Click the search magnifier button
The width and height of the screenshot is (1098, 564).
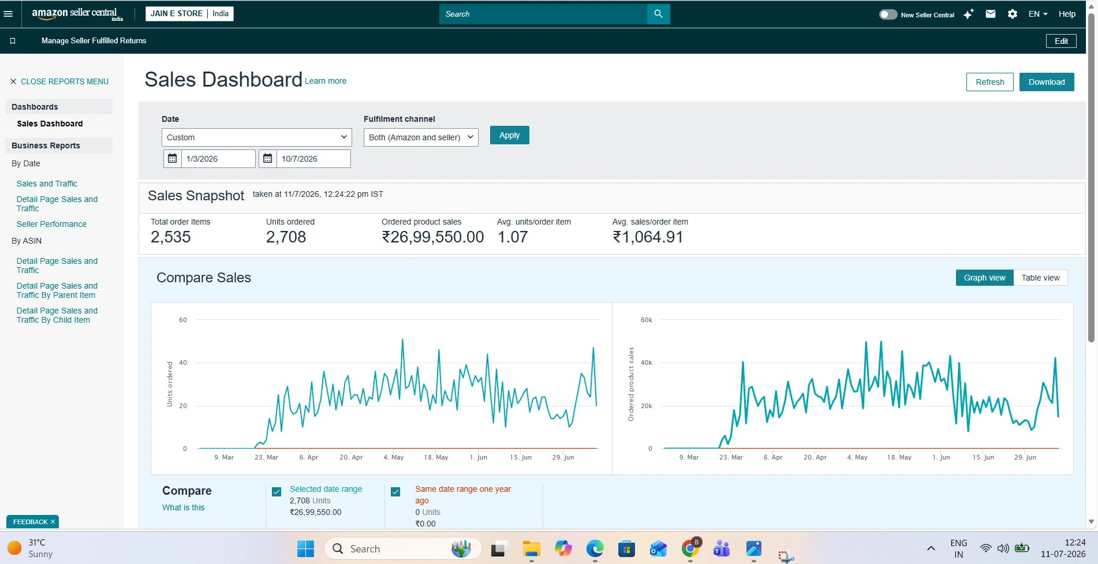(658, 14)
